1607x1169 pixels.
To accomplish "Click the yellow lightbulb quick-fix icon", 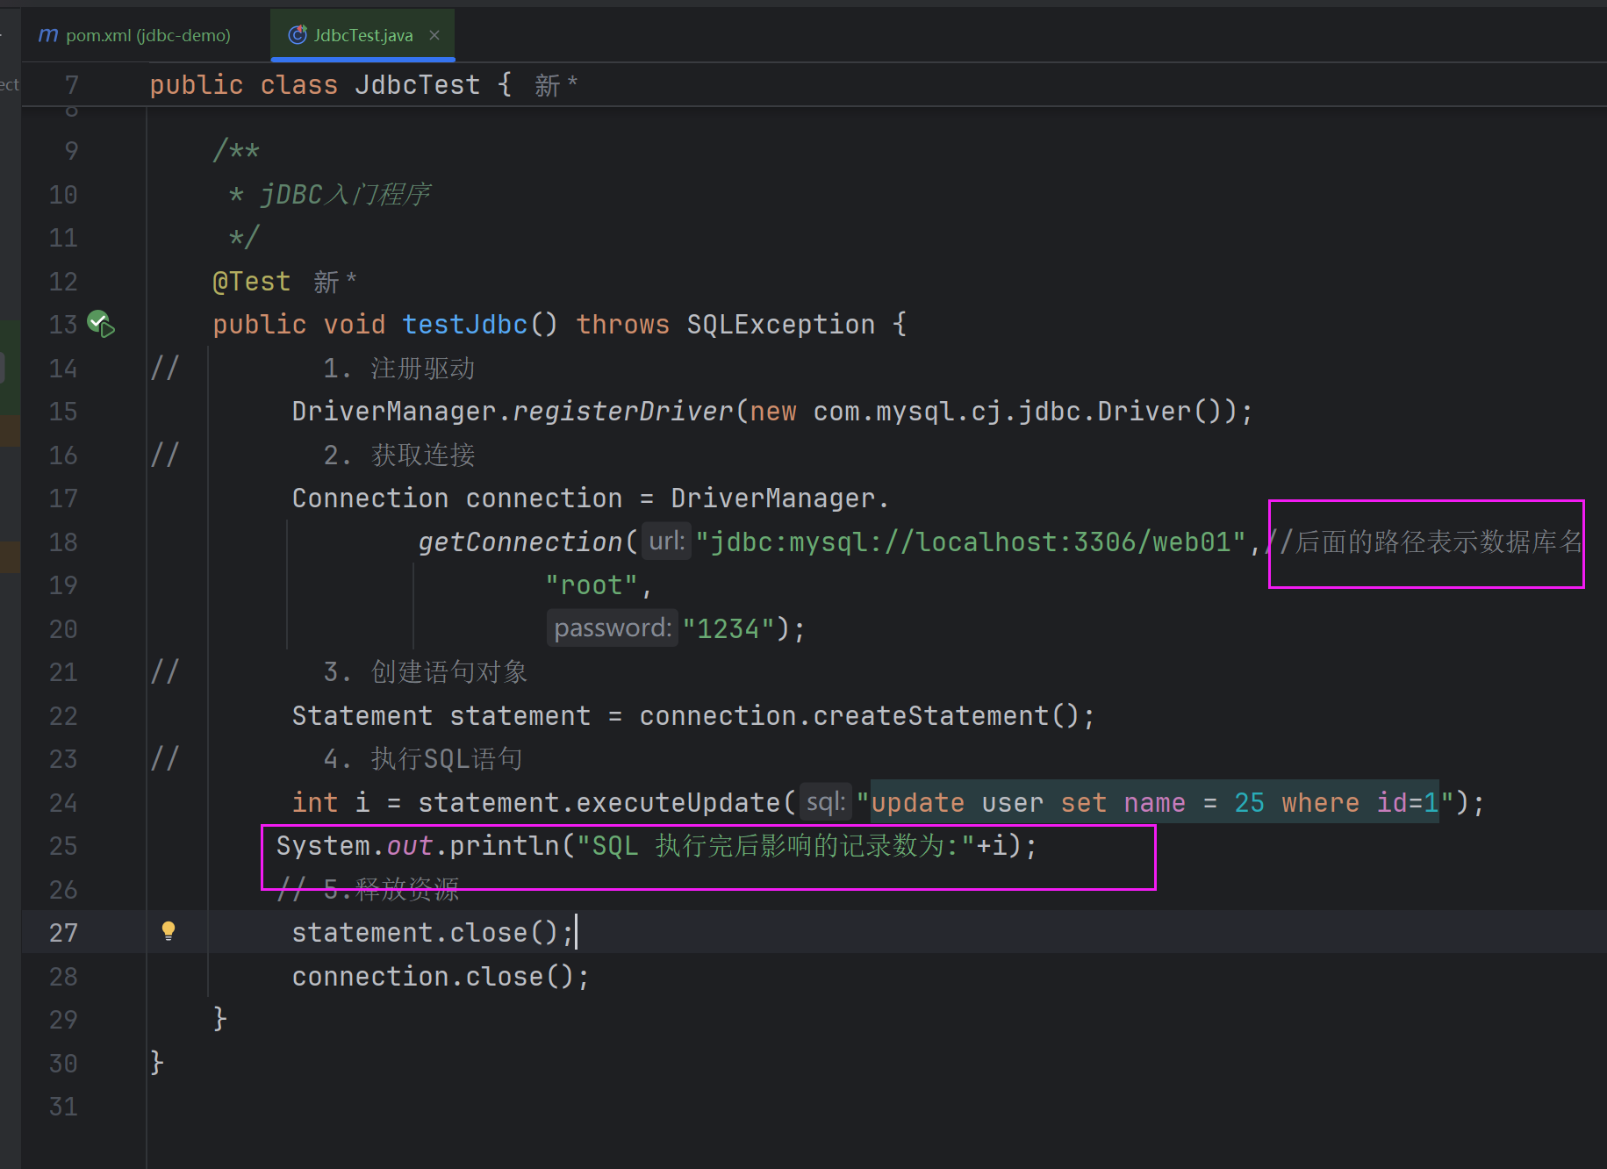I will click(169, 931).
